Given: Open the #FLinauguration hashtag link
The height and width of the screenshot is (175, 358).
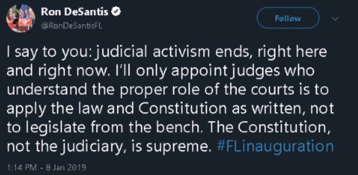Looking at the screenshot, I should [x=275, y=146].
